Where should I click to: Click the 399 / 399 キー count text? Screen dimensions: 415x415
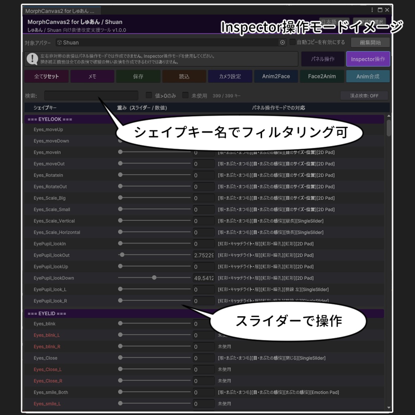[226, 96]
